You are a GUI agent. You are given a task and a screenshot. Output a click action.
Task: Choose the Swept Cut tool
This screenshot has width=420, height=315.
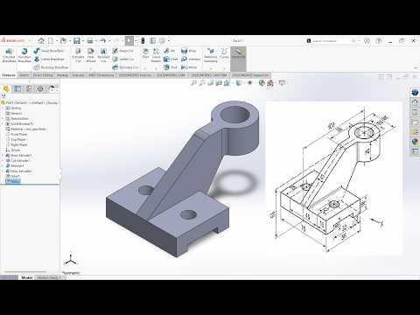(122, 51)
